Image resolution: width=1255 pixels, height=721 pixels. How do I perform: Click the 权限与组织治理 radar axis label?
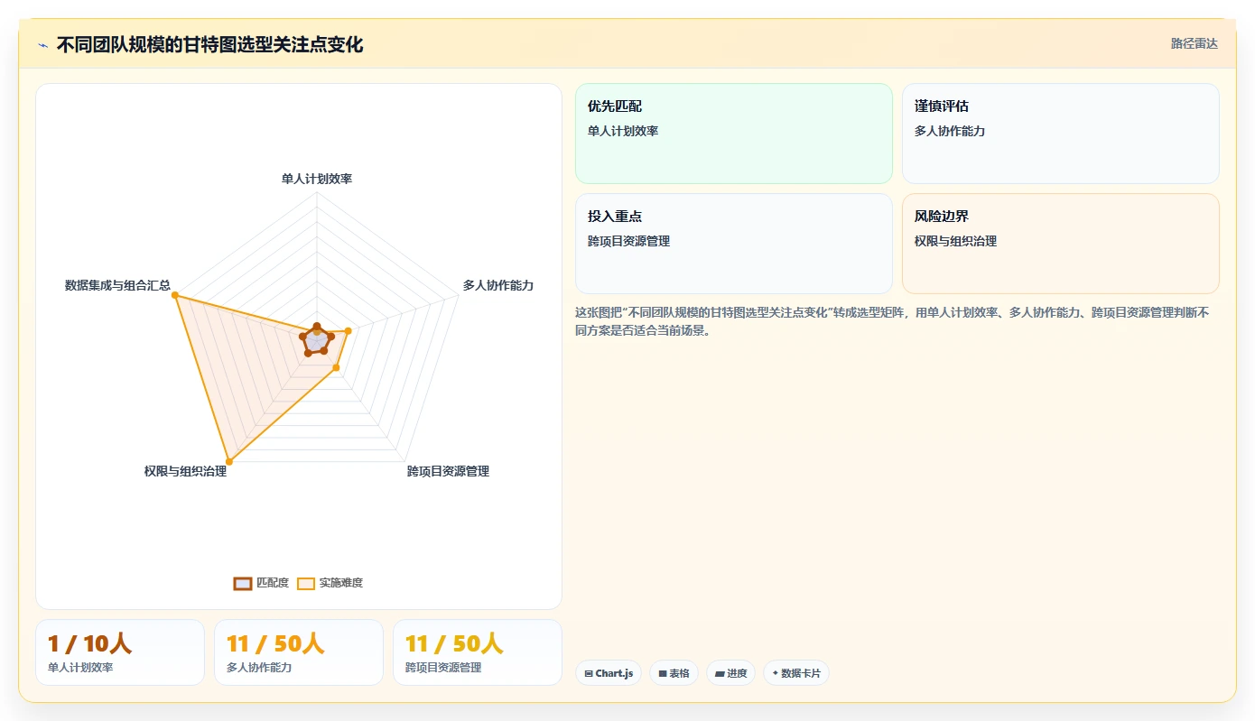click(185, 471)
